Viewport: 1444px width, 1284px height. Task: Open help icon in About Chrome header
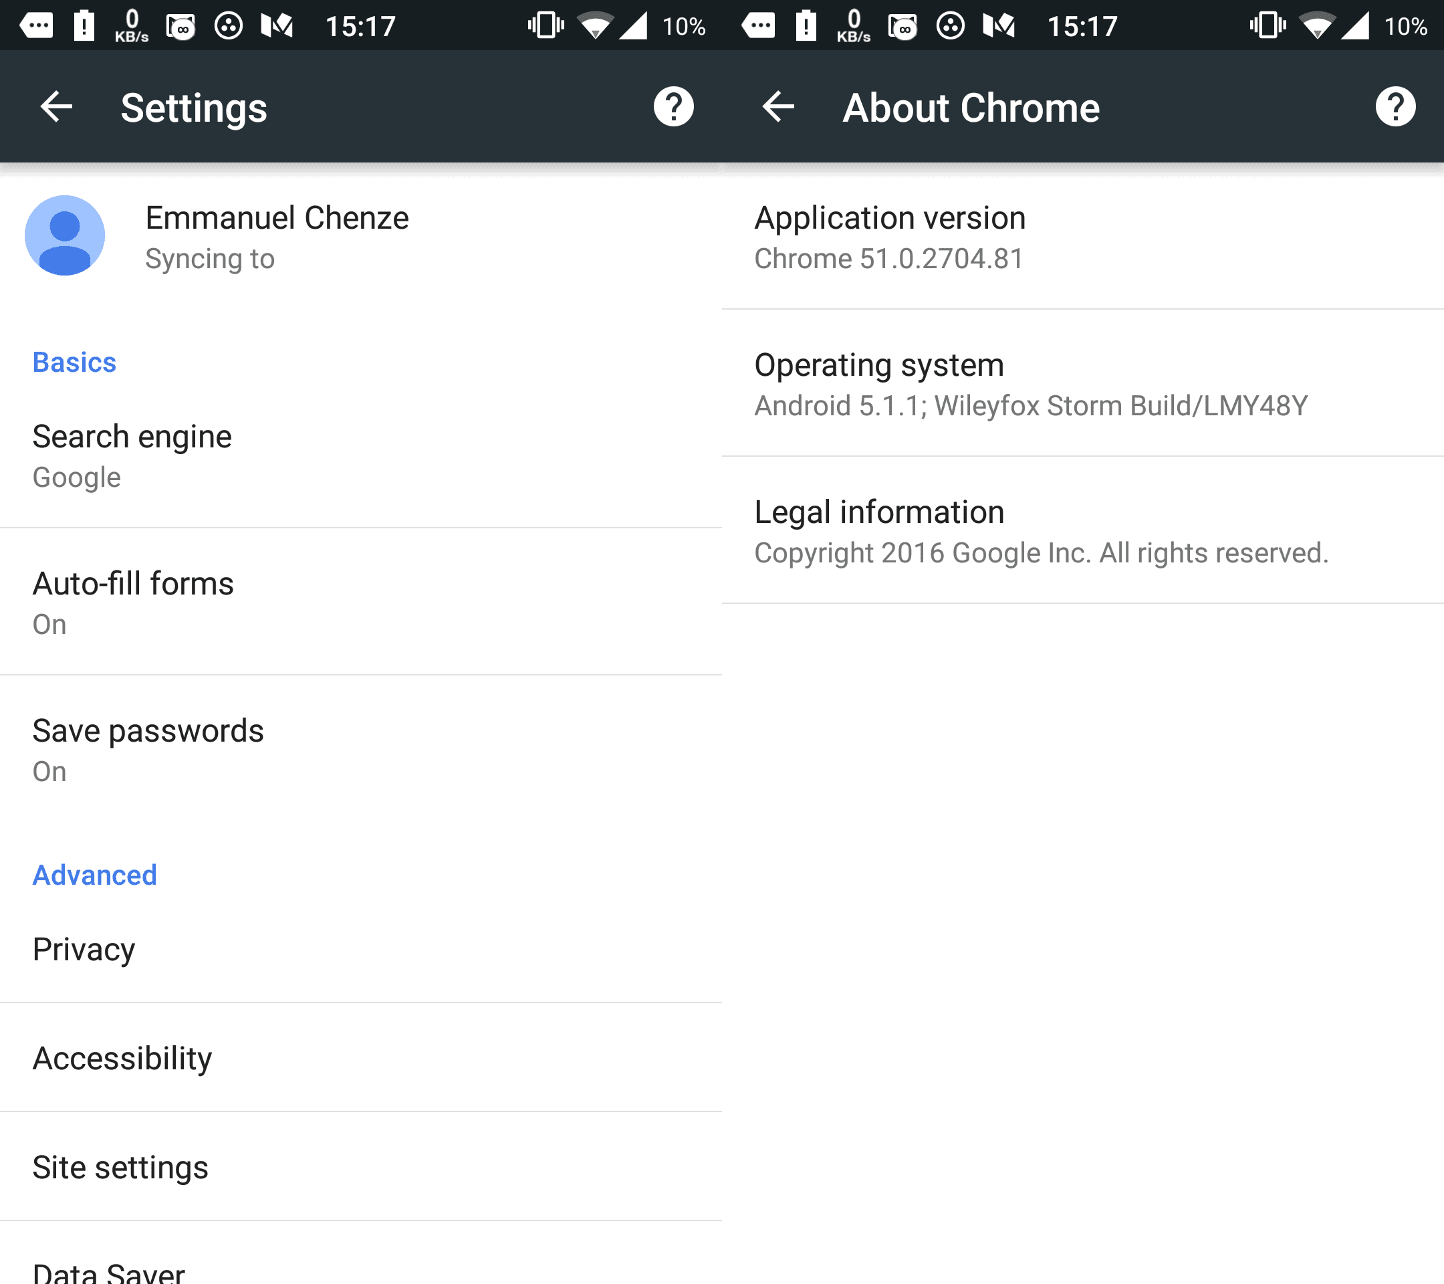[1395, 108]
